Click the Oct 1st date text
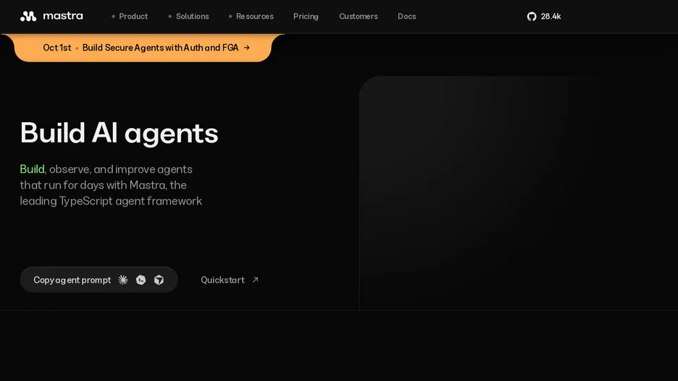678x381 pixels. pos(57,48)
